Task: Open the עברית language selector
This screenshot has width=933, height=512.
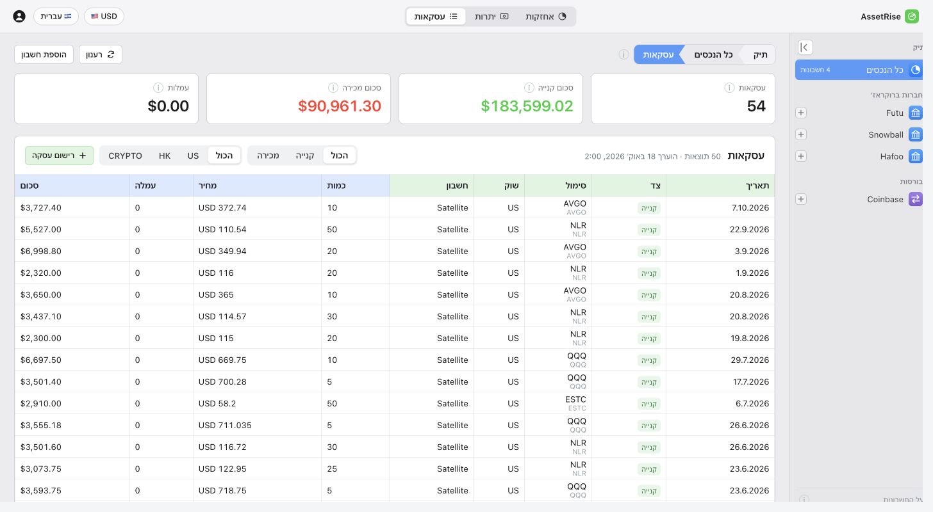Action: [56, 16]
